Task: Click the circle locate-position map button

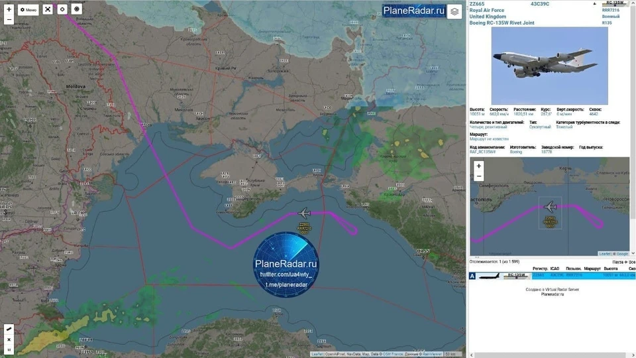Action: 62,9
